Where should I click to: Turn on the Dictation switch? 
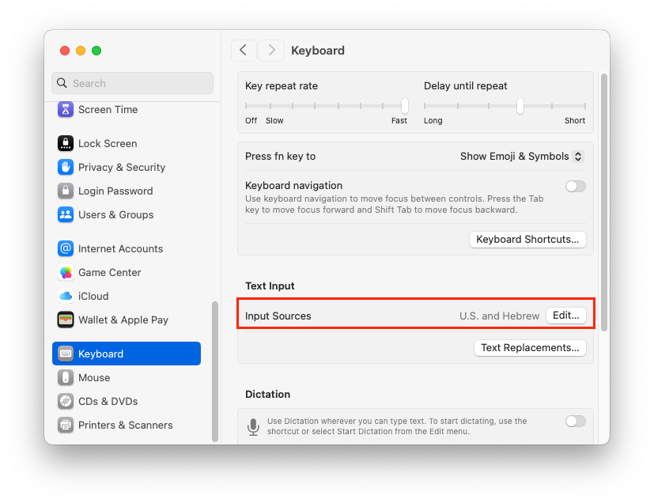(x=576, y=422)
